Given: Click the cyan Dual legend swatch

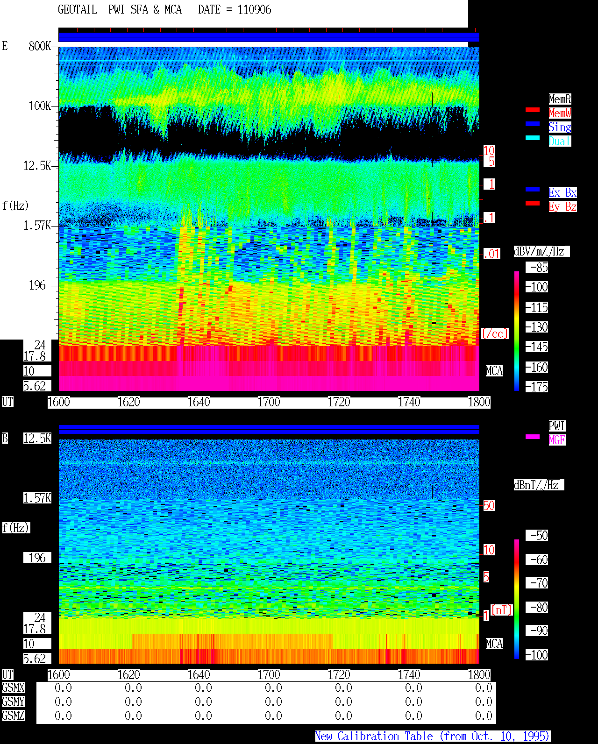Looking at the screenshot, I should point(533,138).
